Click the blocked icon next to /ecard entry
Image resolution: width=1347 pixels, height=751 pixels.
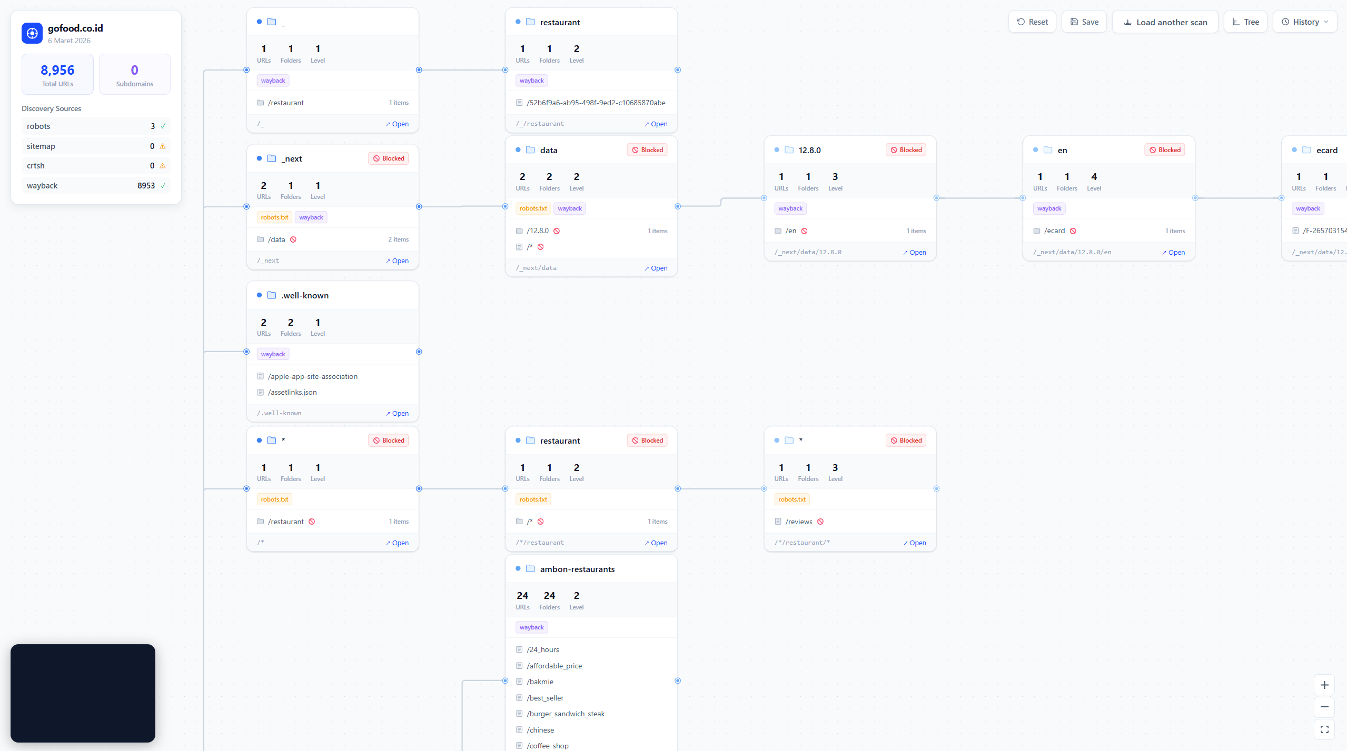pyautogui.click(x=1073, y=231)
